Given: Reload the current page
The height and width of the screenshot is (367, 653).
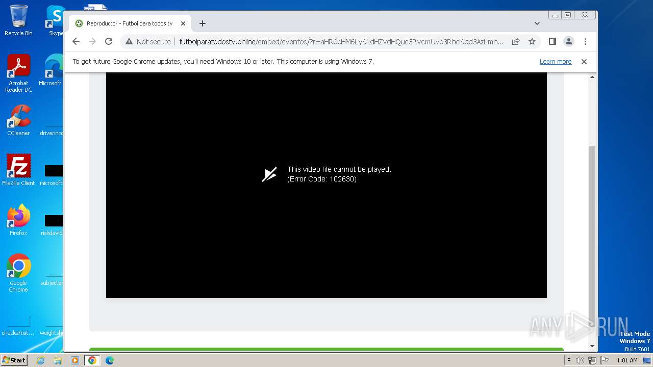Looking at the screenshot, I should [x=109, y=41].
